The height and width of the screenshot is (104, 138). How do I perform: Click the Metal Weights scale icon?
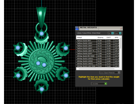coord(77,28)
